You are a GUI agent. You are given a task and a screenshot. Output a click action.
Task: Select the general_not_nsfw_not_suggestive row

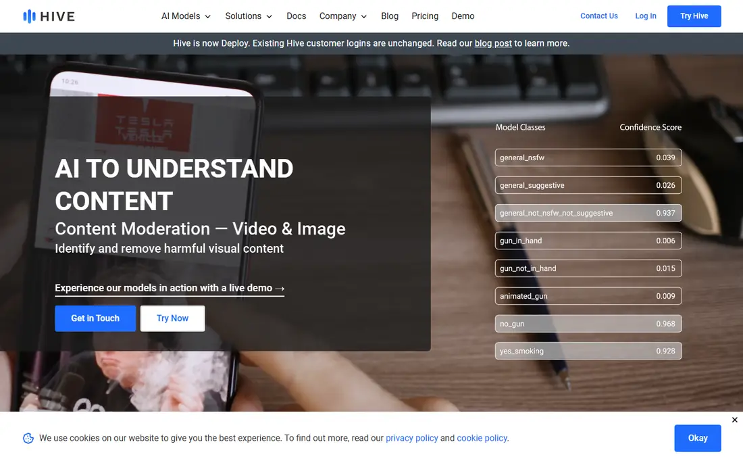point(588,213)
